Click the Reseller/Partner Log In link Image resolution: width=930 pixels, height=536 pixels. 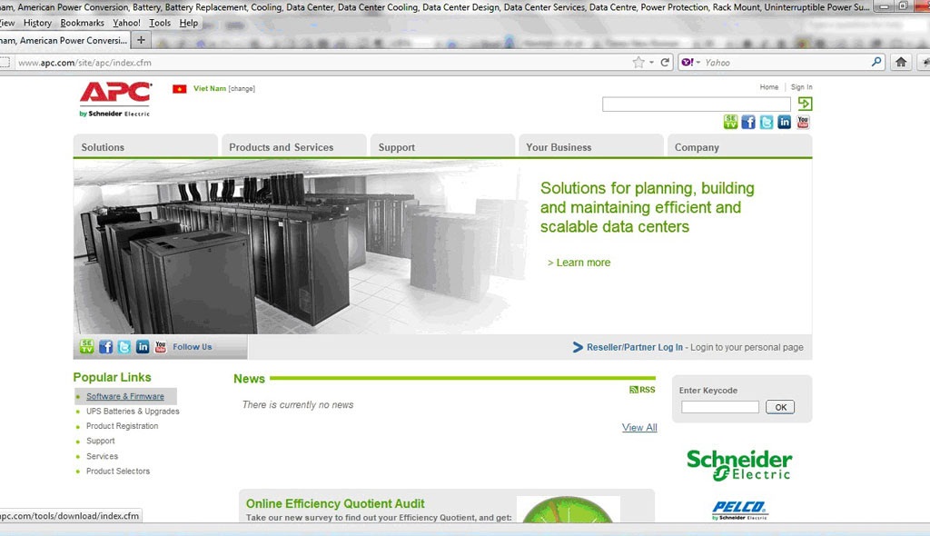[635, 347]
